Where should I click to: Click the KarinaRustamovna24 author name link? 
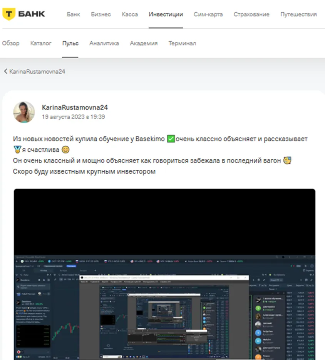coord(75,107)
